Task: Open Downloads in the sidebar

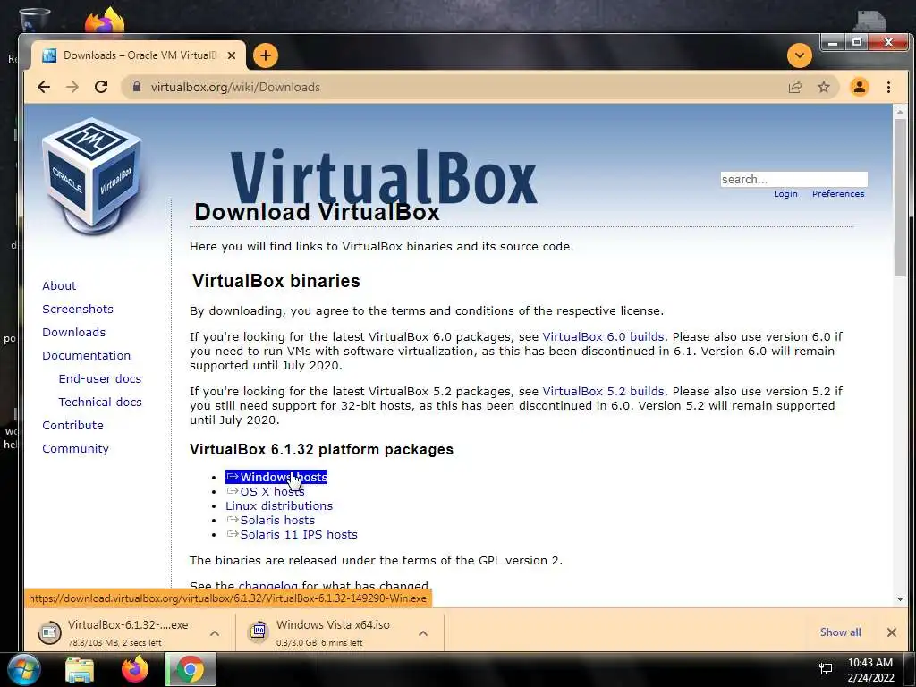Action: pos(73,333)
